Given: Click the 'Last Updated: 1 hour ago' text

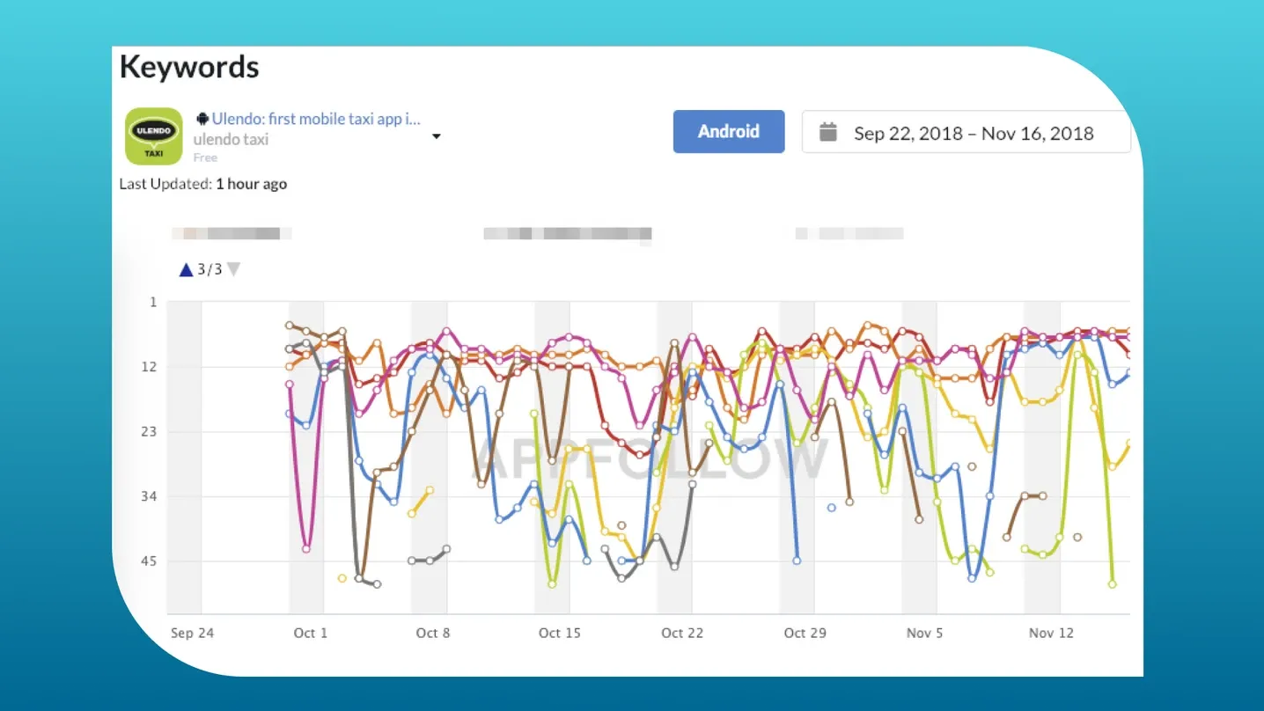Looking at the screenshot, I should [203, 184].
